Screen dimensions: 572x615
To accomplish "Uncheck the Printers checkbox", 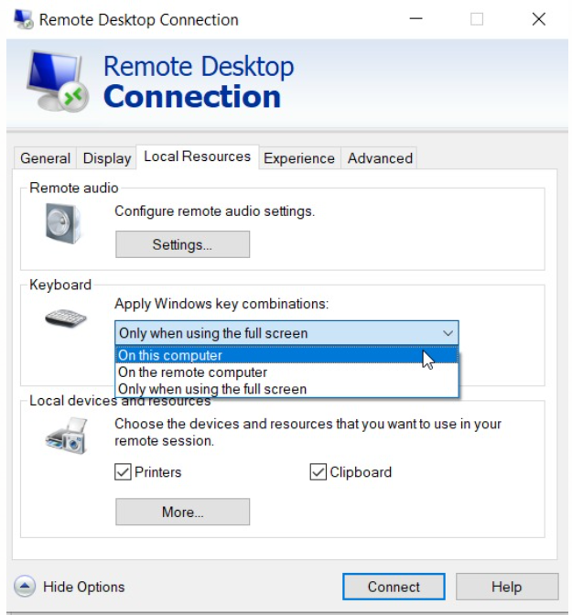I will coord(123,472).
